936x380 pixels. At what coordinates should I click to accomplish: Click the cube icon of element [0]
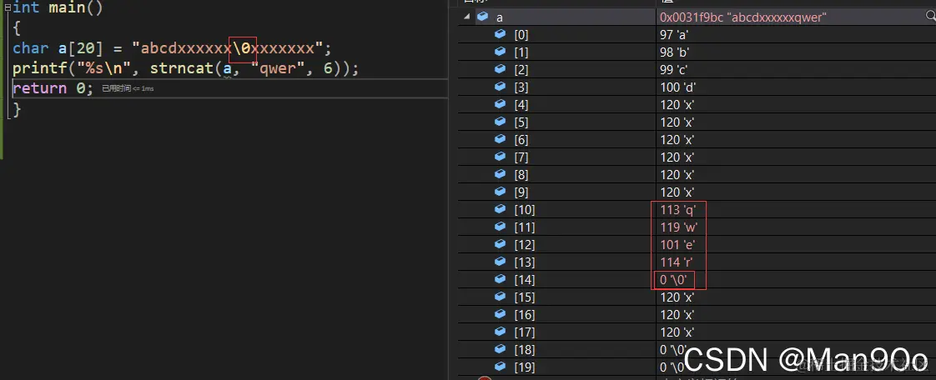pos(501,35)
